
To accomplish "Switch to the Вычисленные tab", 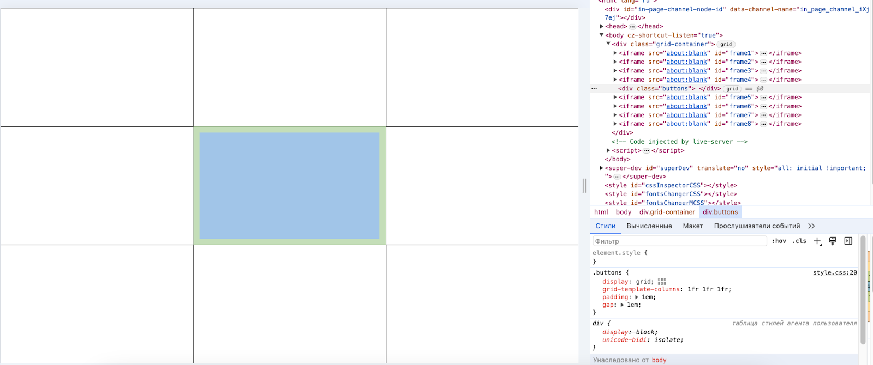I will (649, 226).
